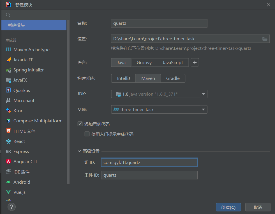Click the search magnifier icon
The image size is (275, 214).
pos(8,15)
